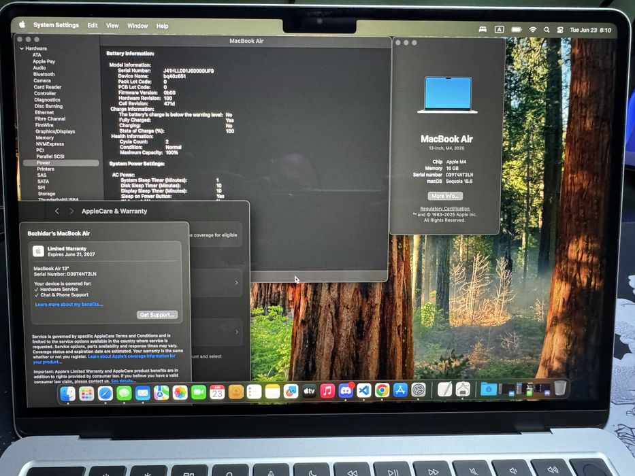Screen dimensions: 635x476
Task: Open Control Center in menu bar
Action: coord(560,29)
